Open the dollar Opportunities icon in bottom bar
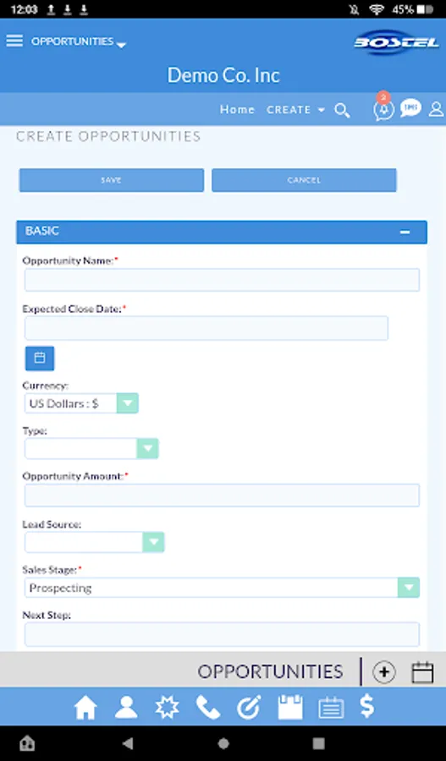This screenshot has height=761, width=446. tap(367, 706)
